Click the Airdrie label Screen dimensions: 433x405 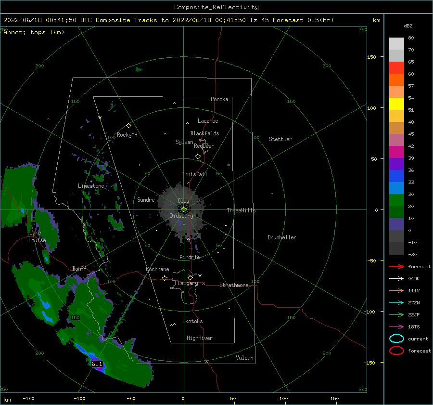190,257
